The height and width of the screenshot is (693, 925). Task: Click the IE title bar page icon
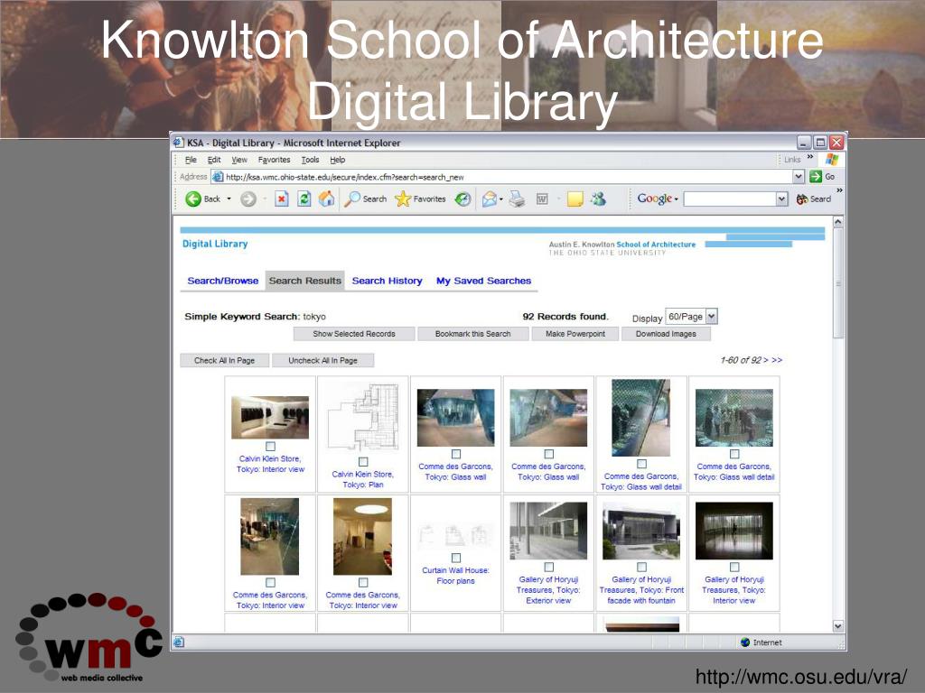178,142
